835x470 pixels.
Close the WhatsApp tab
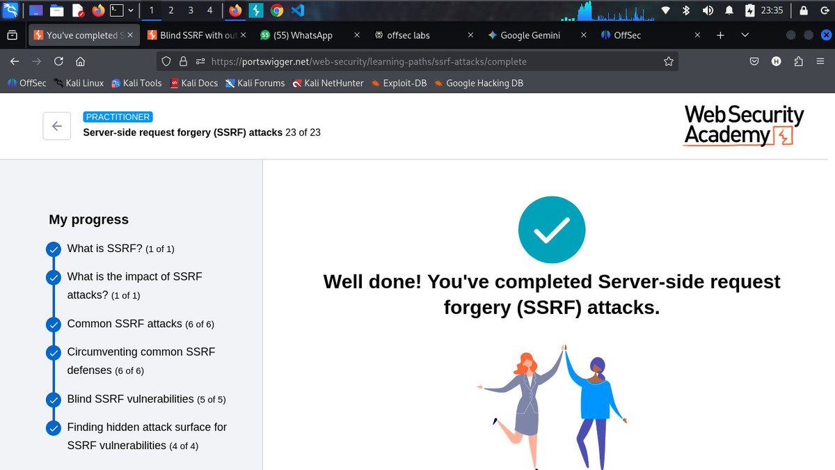pos(356,35)
